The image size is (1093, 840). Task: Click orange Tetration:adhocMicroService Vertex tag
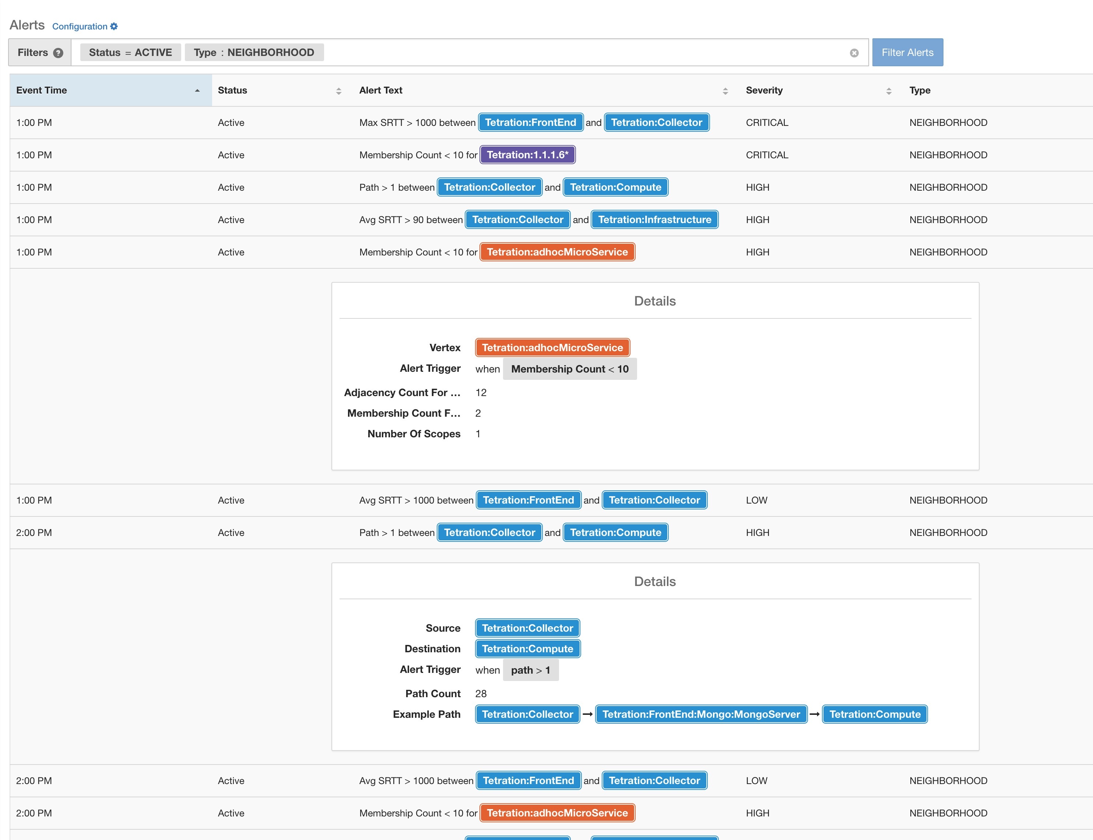coord(552,347)
